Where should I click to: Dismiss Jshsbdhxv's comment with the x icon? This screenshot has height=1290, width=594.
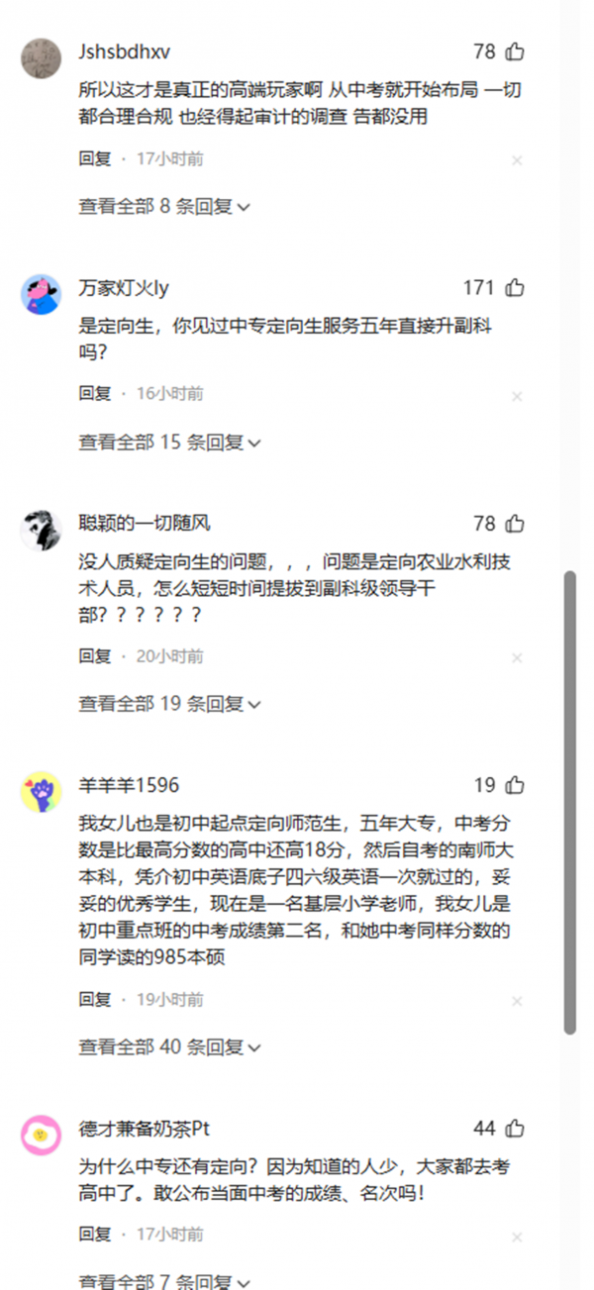pyautogui.click(x=517, y=160)
